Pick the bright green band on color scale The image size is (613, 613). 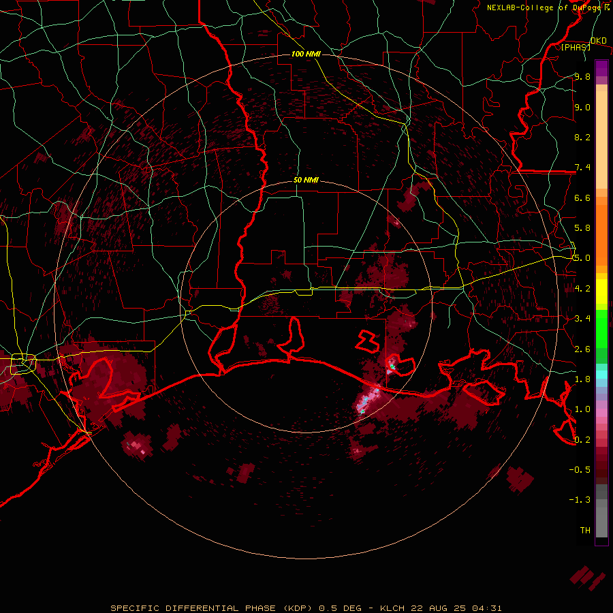coord(601,328)
